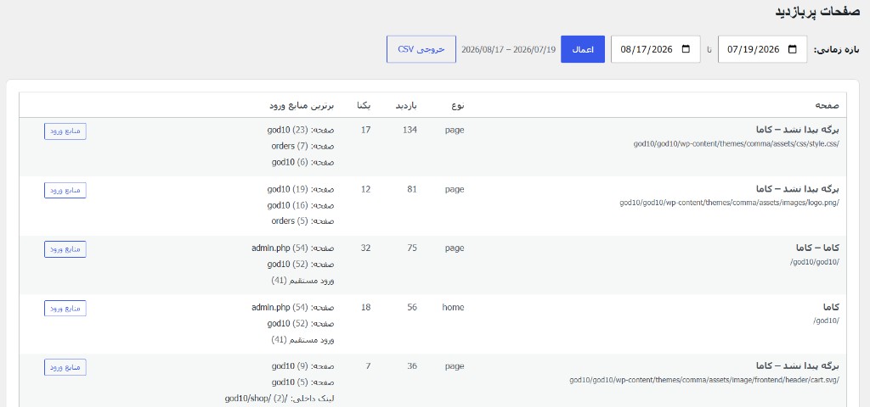Apply the date range with اعمال button
Screen dimensions: 870x407
(x=583, y=49)
